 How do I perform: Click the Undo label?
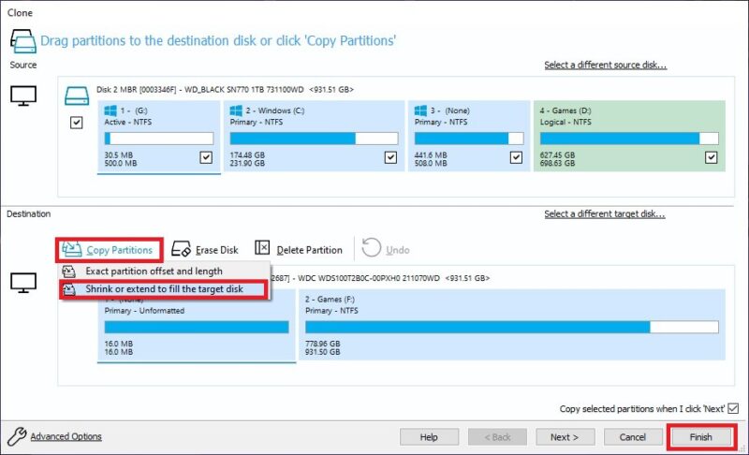[x=397, y=250]
